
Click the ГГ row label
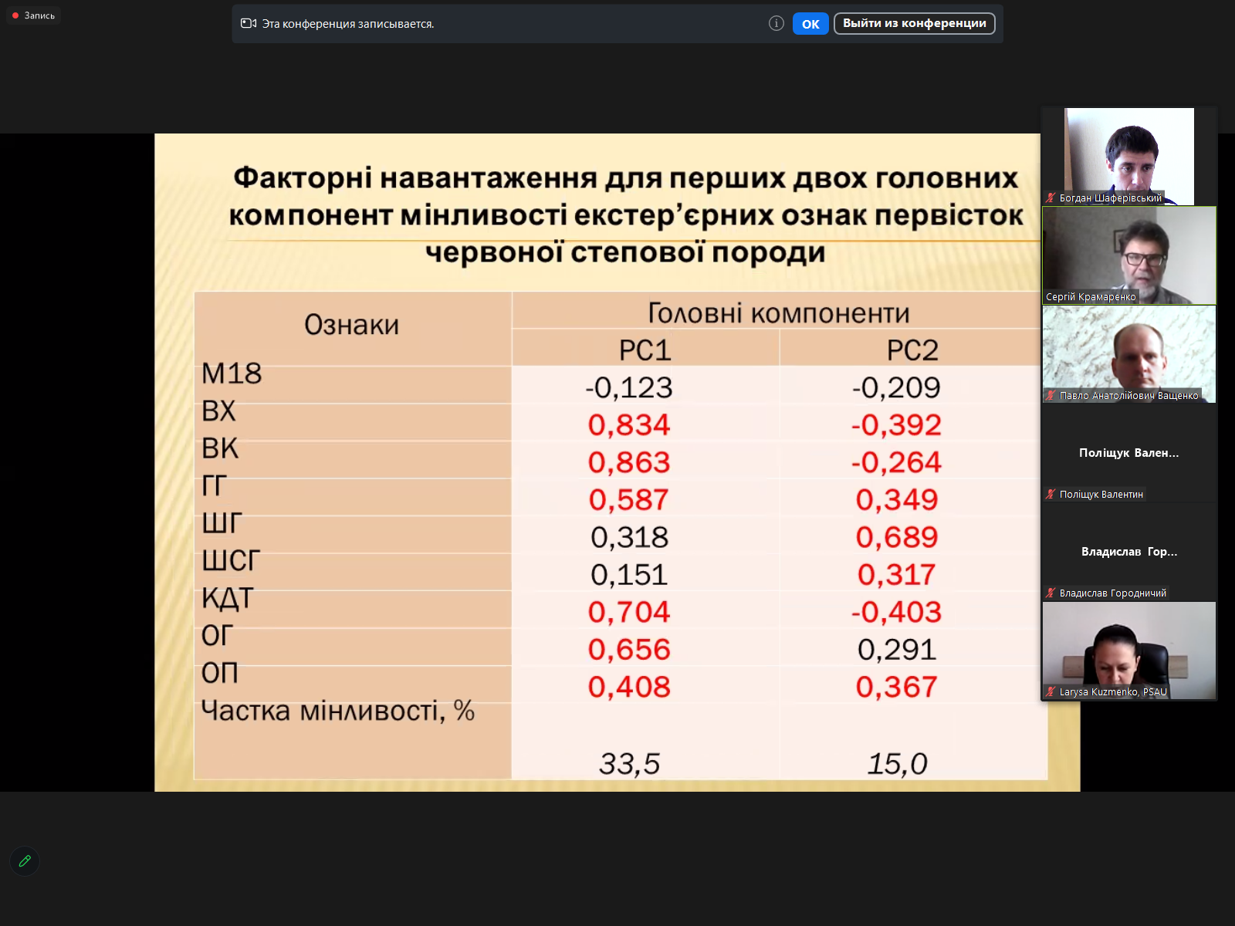pyautogui.click(x=214, y=485)
